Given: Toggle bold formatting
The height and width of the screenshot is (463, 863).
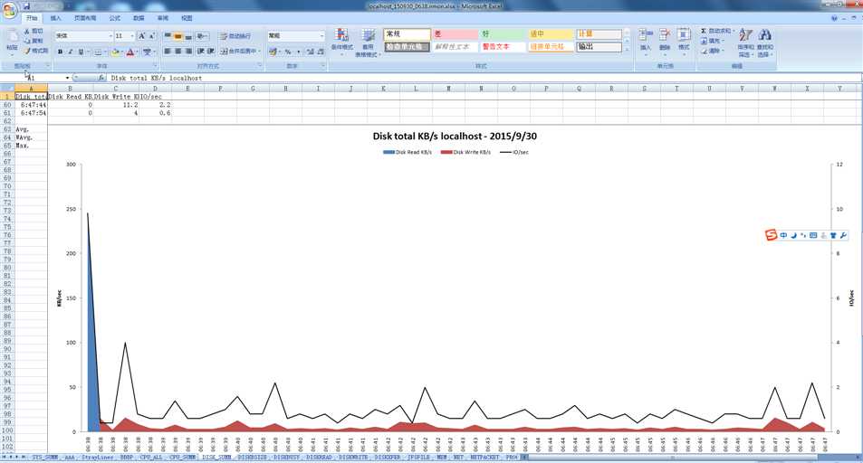Looking at the screenshot, I should point(60,52).
